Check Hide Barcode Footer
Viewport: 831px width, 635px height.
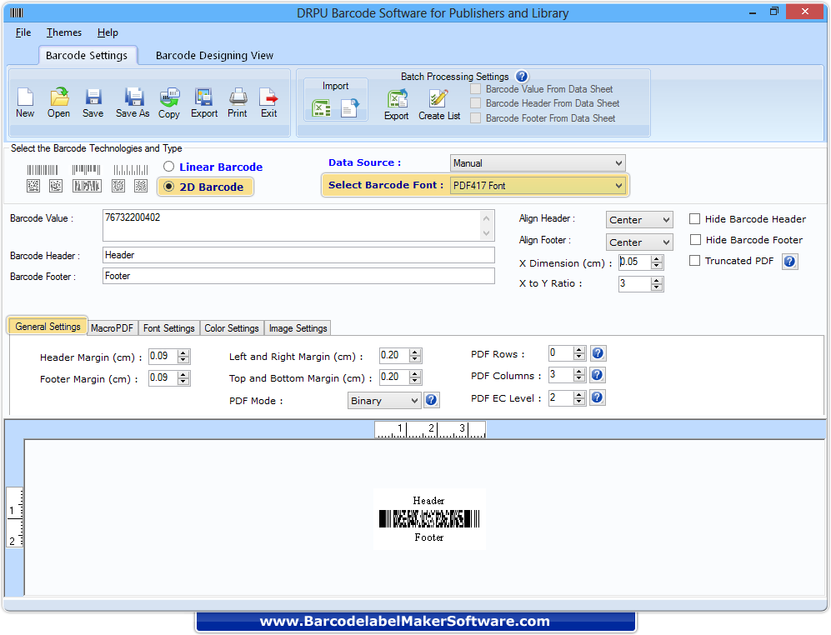click(x=695, y=239)
